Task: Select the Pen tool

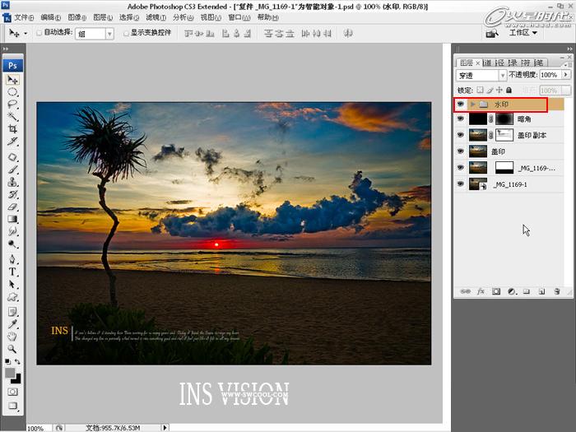Action: coord(12,259)
